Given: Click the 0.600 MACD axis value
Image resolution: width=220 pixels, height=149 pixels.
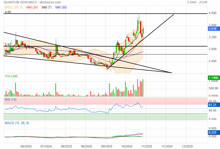Looking at the screenshot, I should (213, 128).
